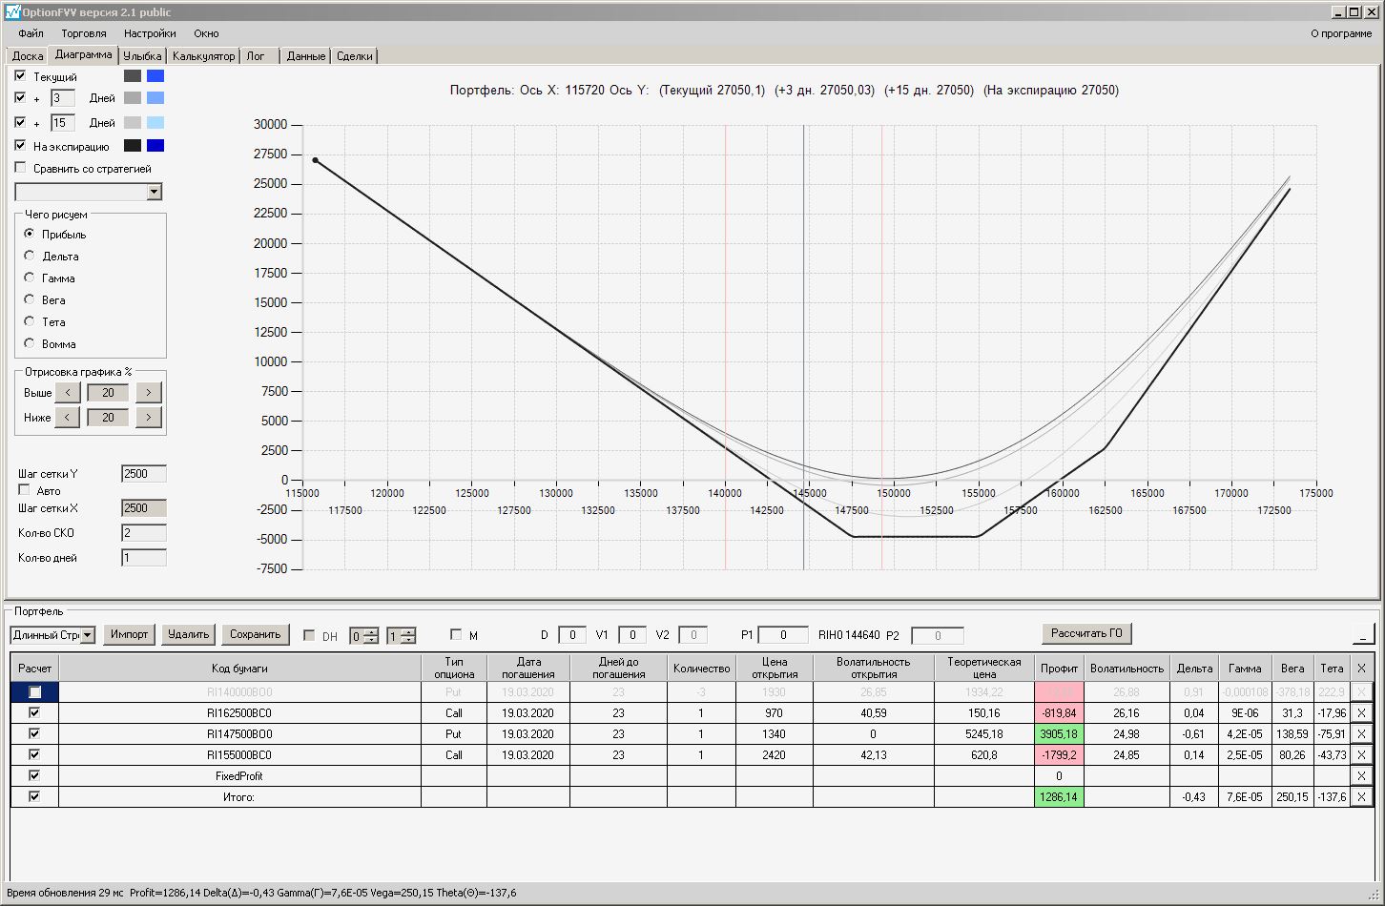Screen dimensions: 1385x906
Task: Increase the DH spinner value
Action: (371, 631)
